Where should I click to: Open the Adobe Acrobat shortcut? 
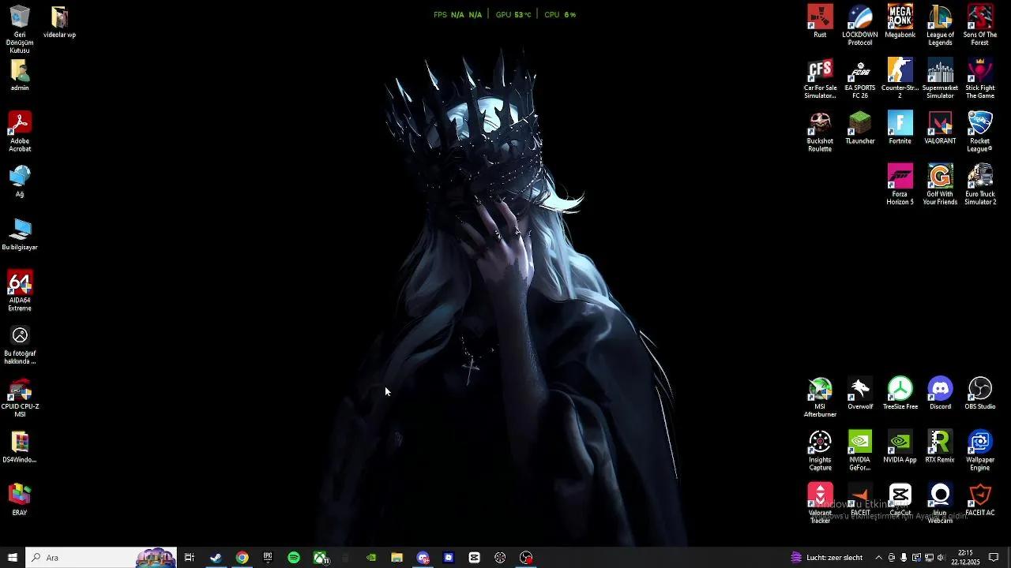[x=20, y=131]
